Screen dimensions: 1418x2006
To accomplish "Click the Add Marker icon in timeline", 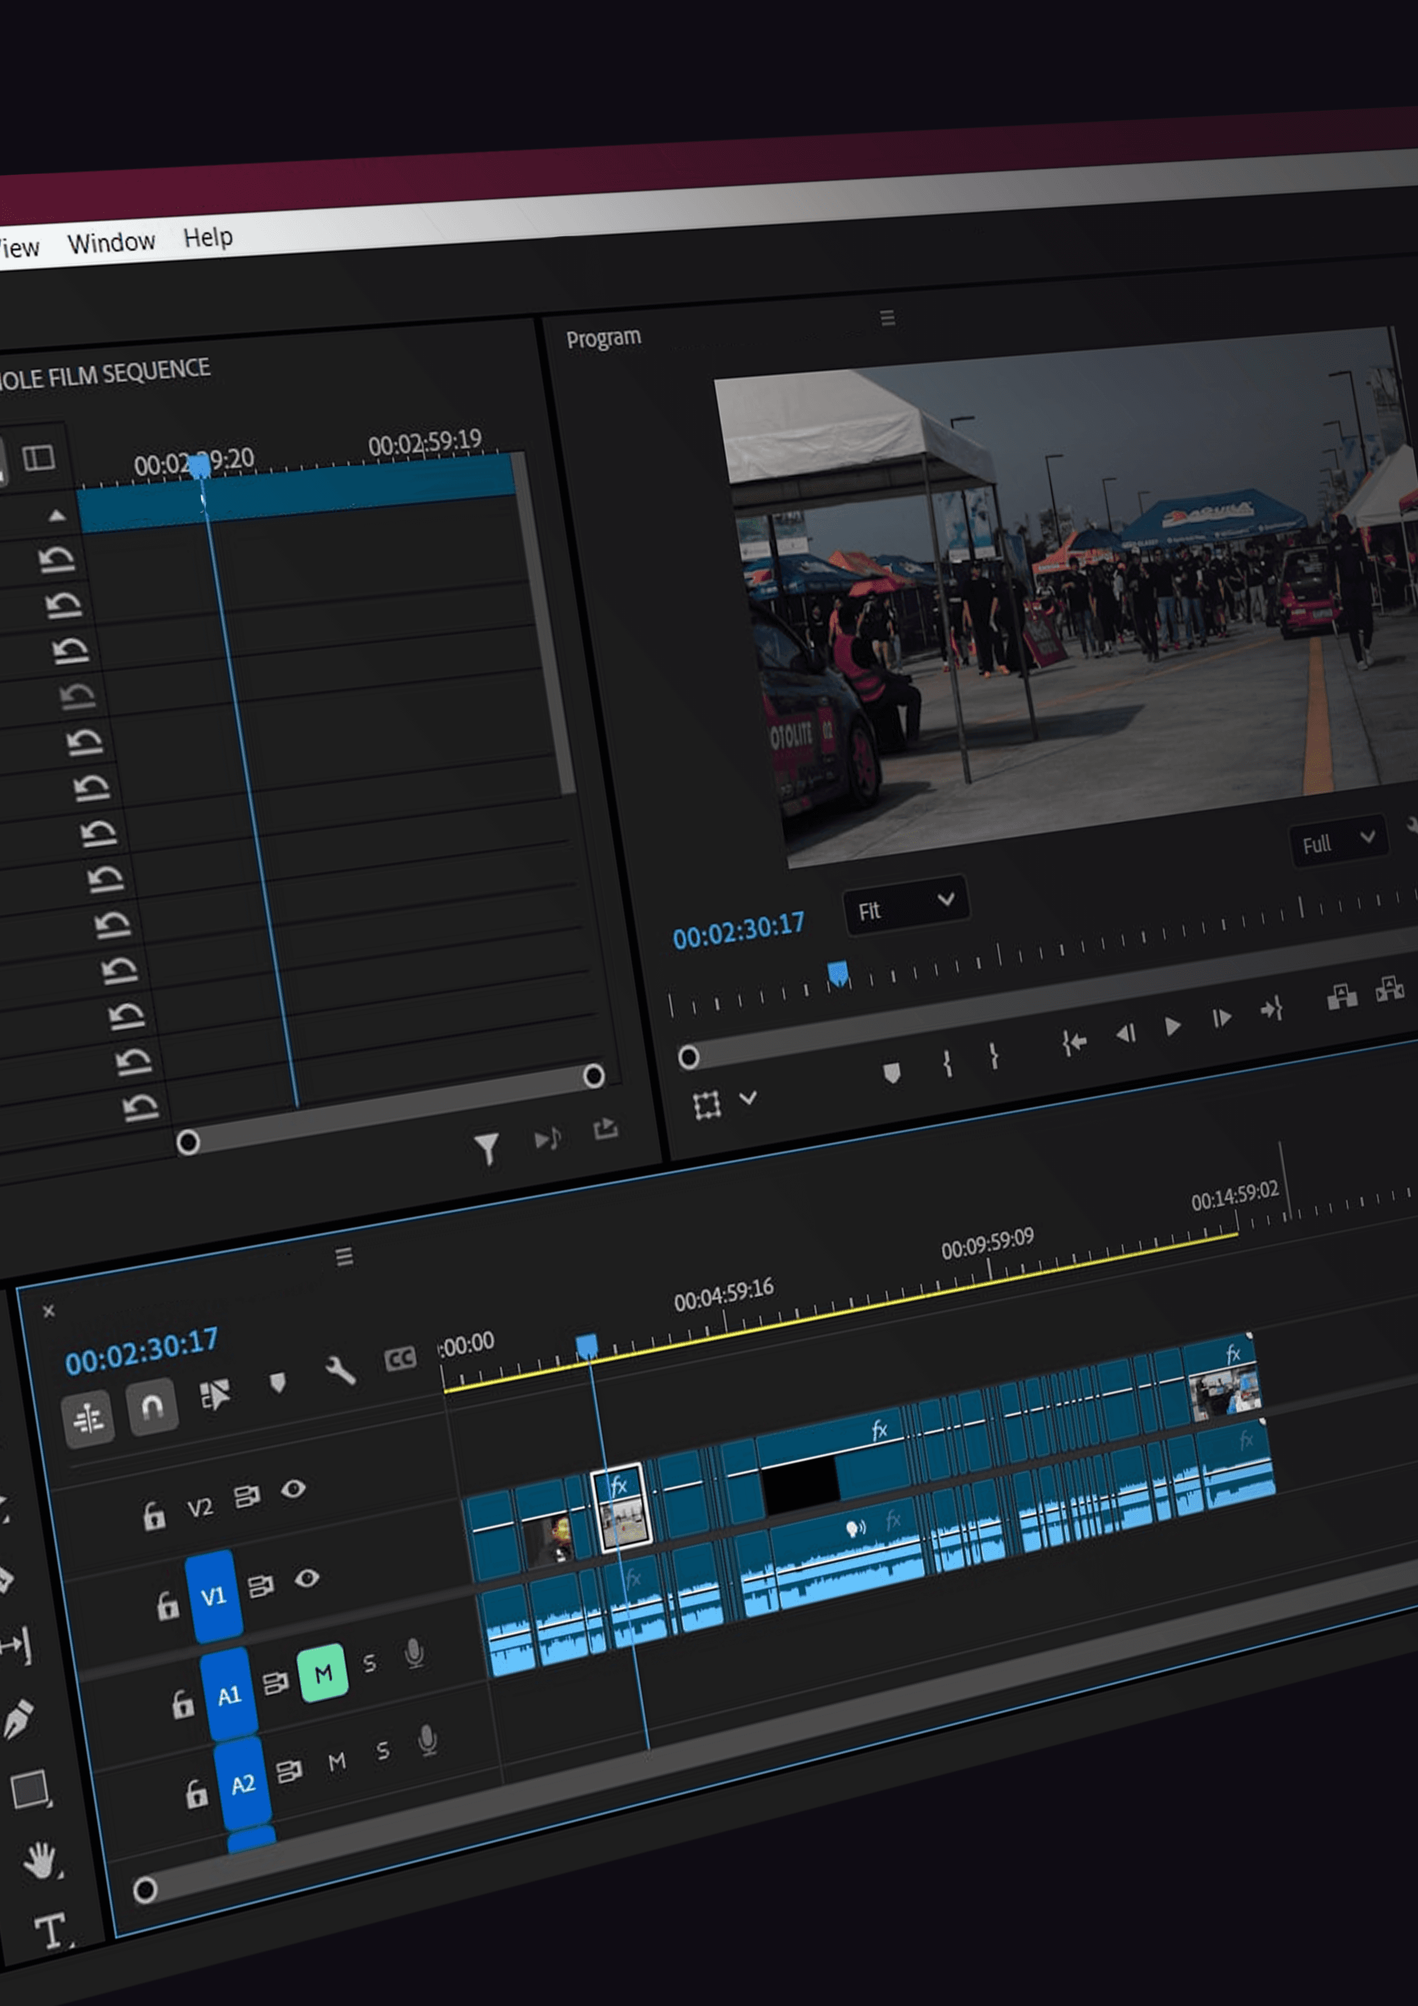I will tap(278, 1382).
